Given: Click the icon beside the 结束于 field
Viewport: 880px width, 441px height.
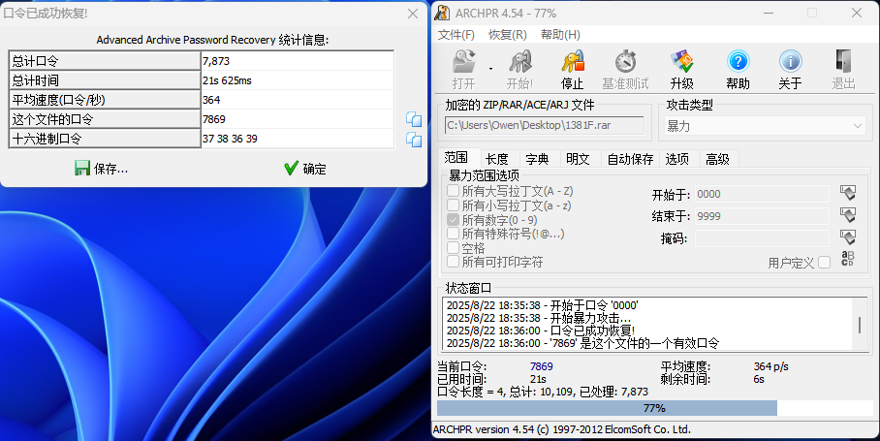Looking at the screenshot, I should [x=848, y=215].
